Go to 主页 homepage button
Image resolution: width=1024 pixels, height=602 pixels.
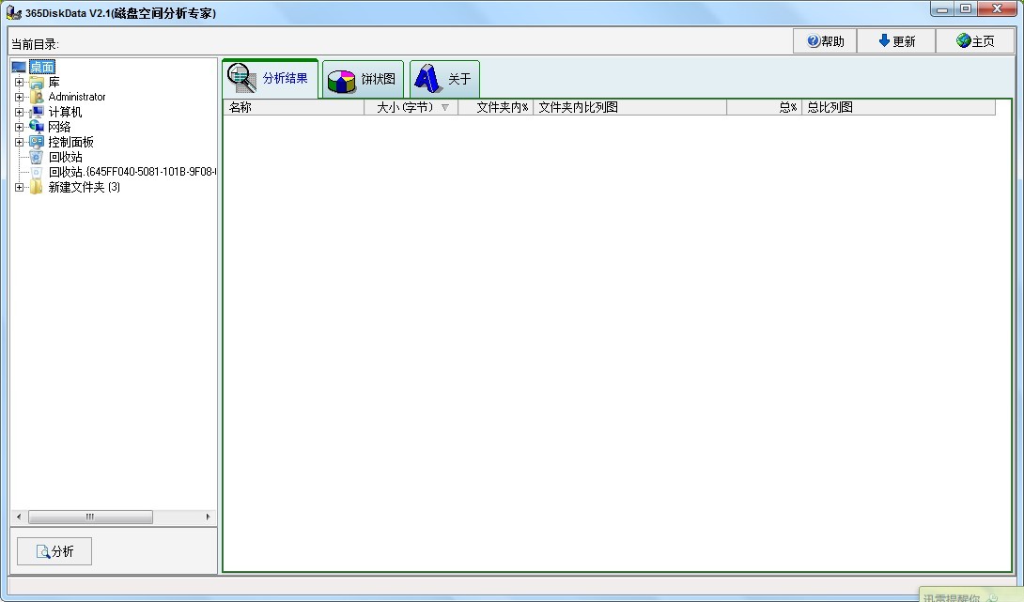click(975, 41)
